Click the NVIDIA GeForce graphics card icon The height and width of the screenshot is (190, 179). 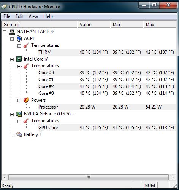[x=19, y=114]
